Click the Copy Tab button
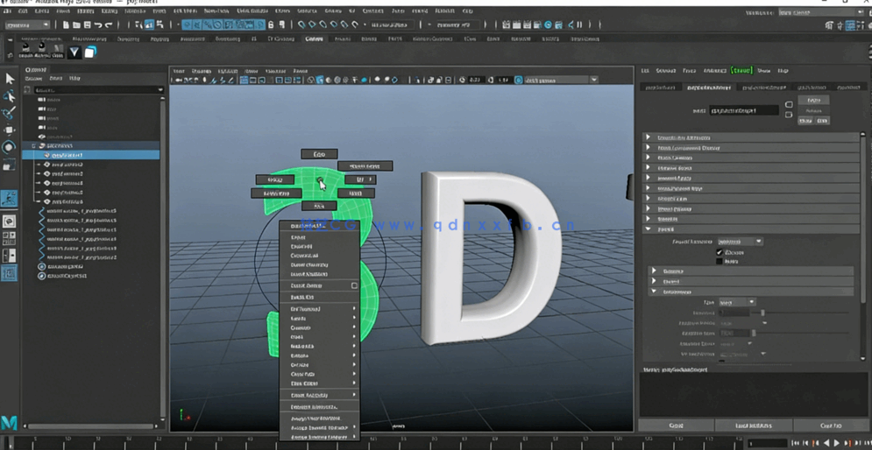 [830, 425]
